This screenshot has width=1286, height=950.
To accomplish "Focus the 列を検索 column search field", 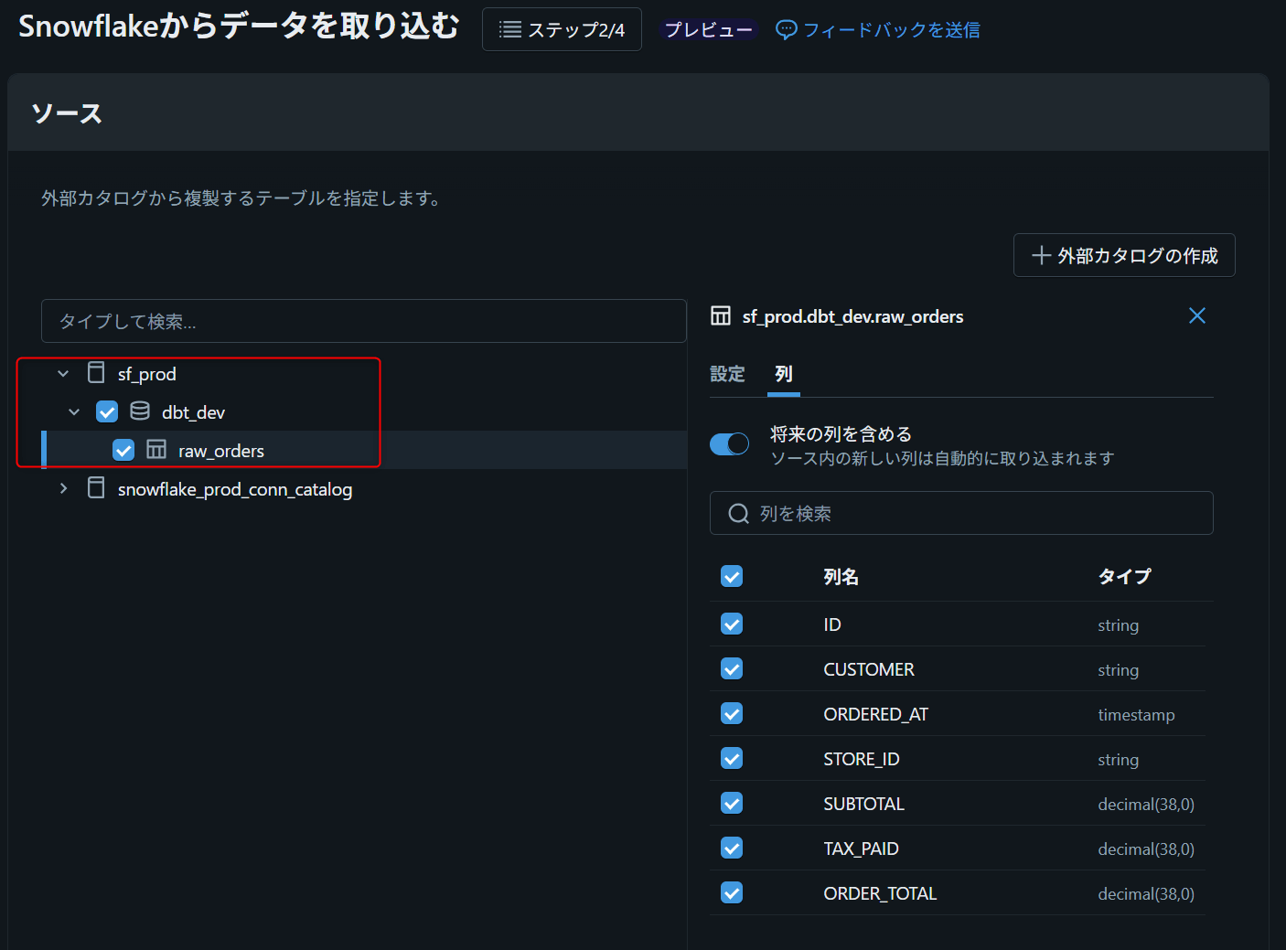I will click(x=961, y=513).
